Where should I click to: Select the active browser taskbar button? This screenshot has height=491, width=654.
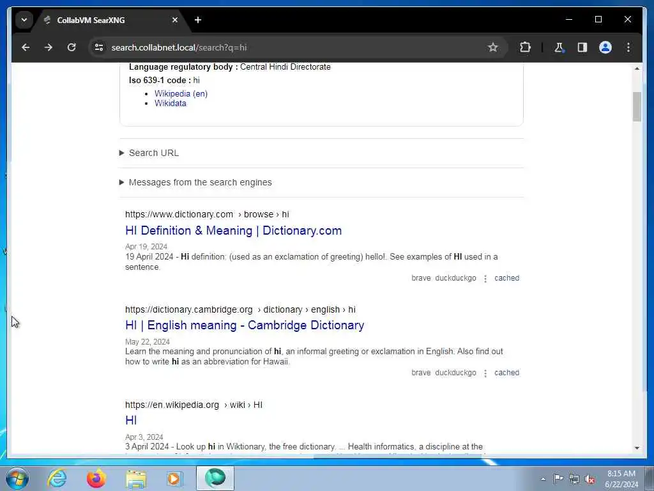coord(215,478)
